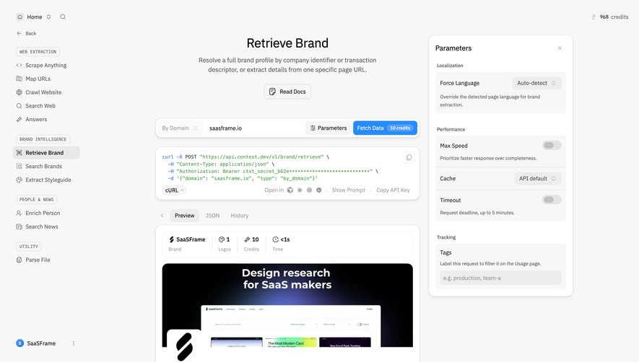The height and width of the screenshot is (362, 639).
Task: Click the WEB EXTRACTION section label
Action: (38, 52)
